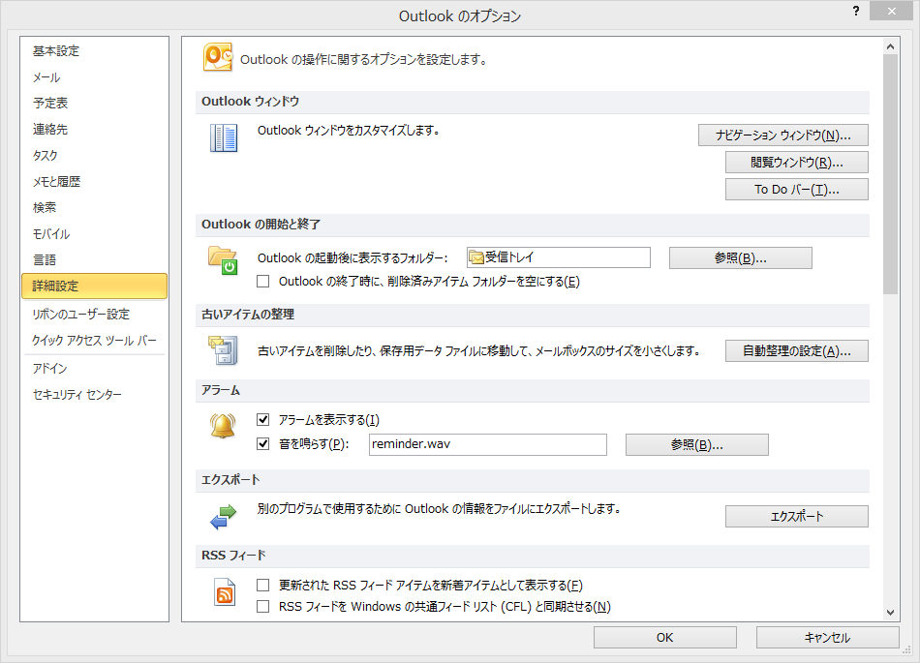Open リボンのユーザー設定

tap(94, 315)
